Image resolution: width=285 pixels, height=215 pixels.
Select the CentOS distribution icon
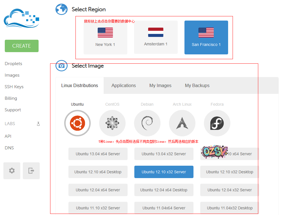click(112, 123)
